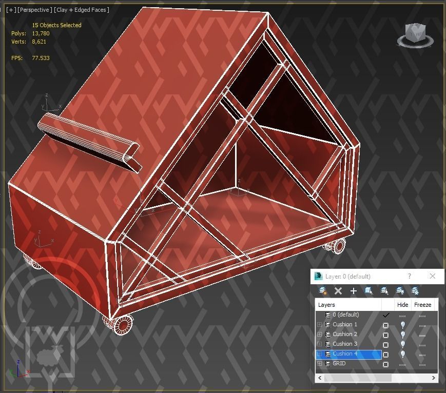Toggle Cushion 2 freeze state
The height and width of the screenshot is (393, 446).
click(x=422, y=336)
